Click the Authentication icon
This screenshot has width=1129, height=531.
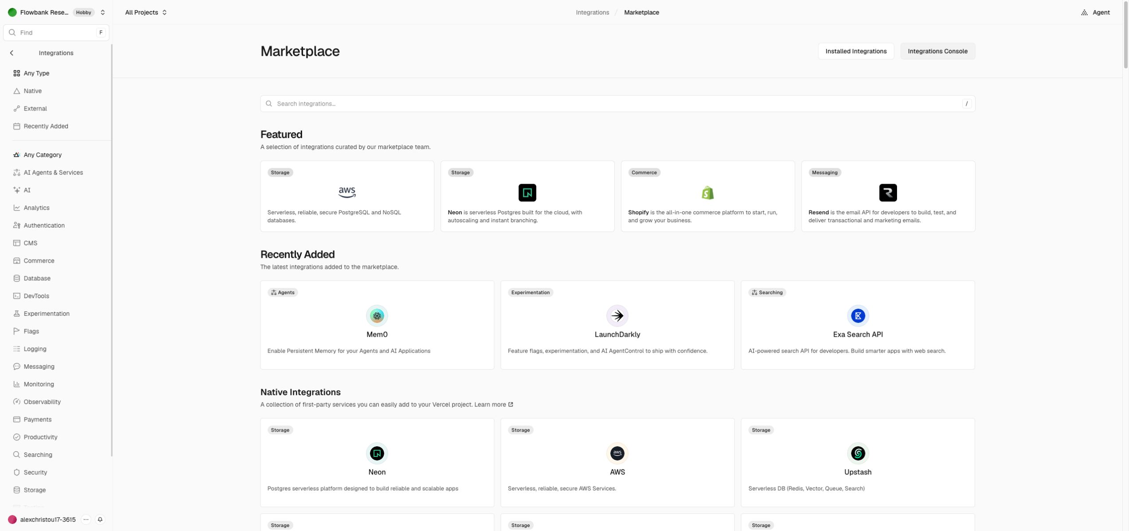[x=16, y=225]
